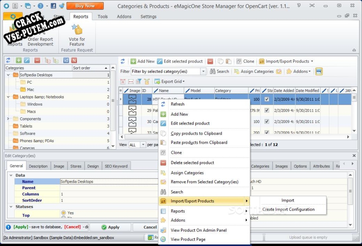Collapse the Data property group
The height and width of the screenshot is (246, 362).
pos(11,176)
